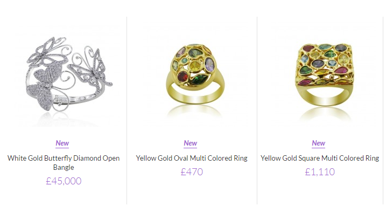Viewport: 386px width, 220px height.
Task: Open Yellow Gold Oval Multi Colored Ring title
Action: [x=192, y=159]
